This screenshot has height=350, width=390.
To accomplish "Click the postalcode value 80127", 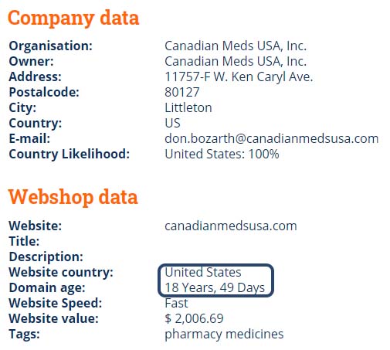I will 182,92.
